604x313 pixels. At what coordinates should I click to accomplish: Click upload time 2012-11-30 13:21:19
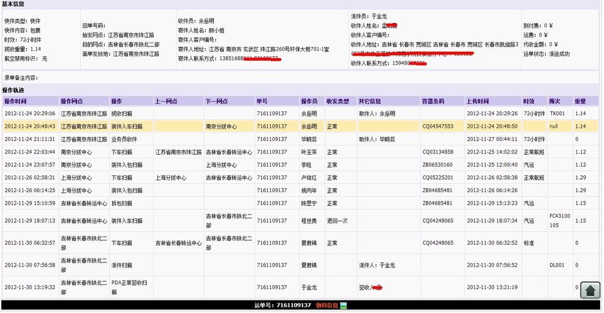coord(492,287)
